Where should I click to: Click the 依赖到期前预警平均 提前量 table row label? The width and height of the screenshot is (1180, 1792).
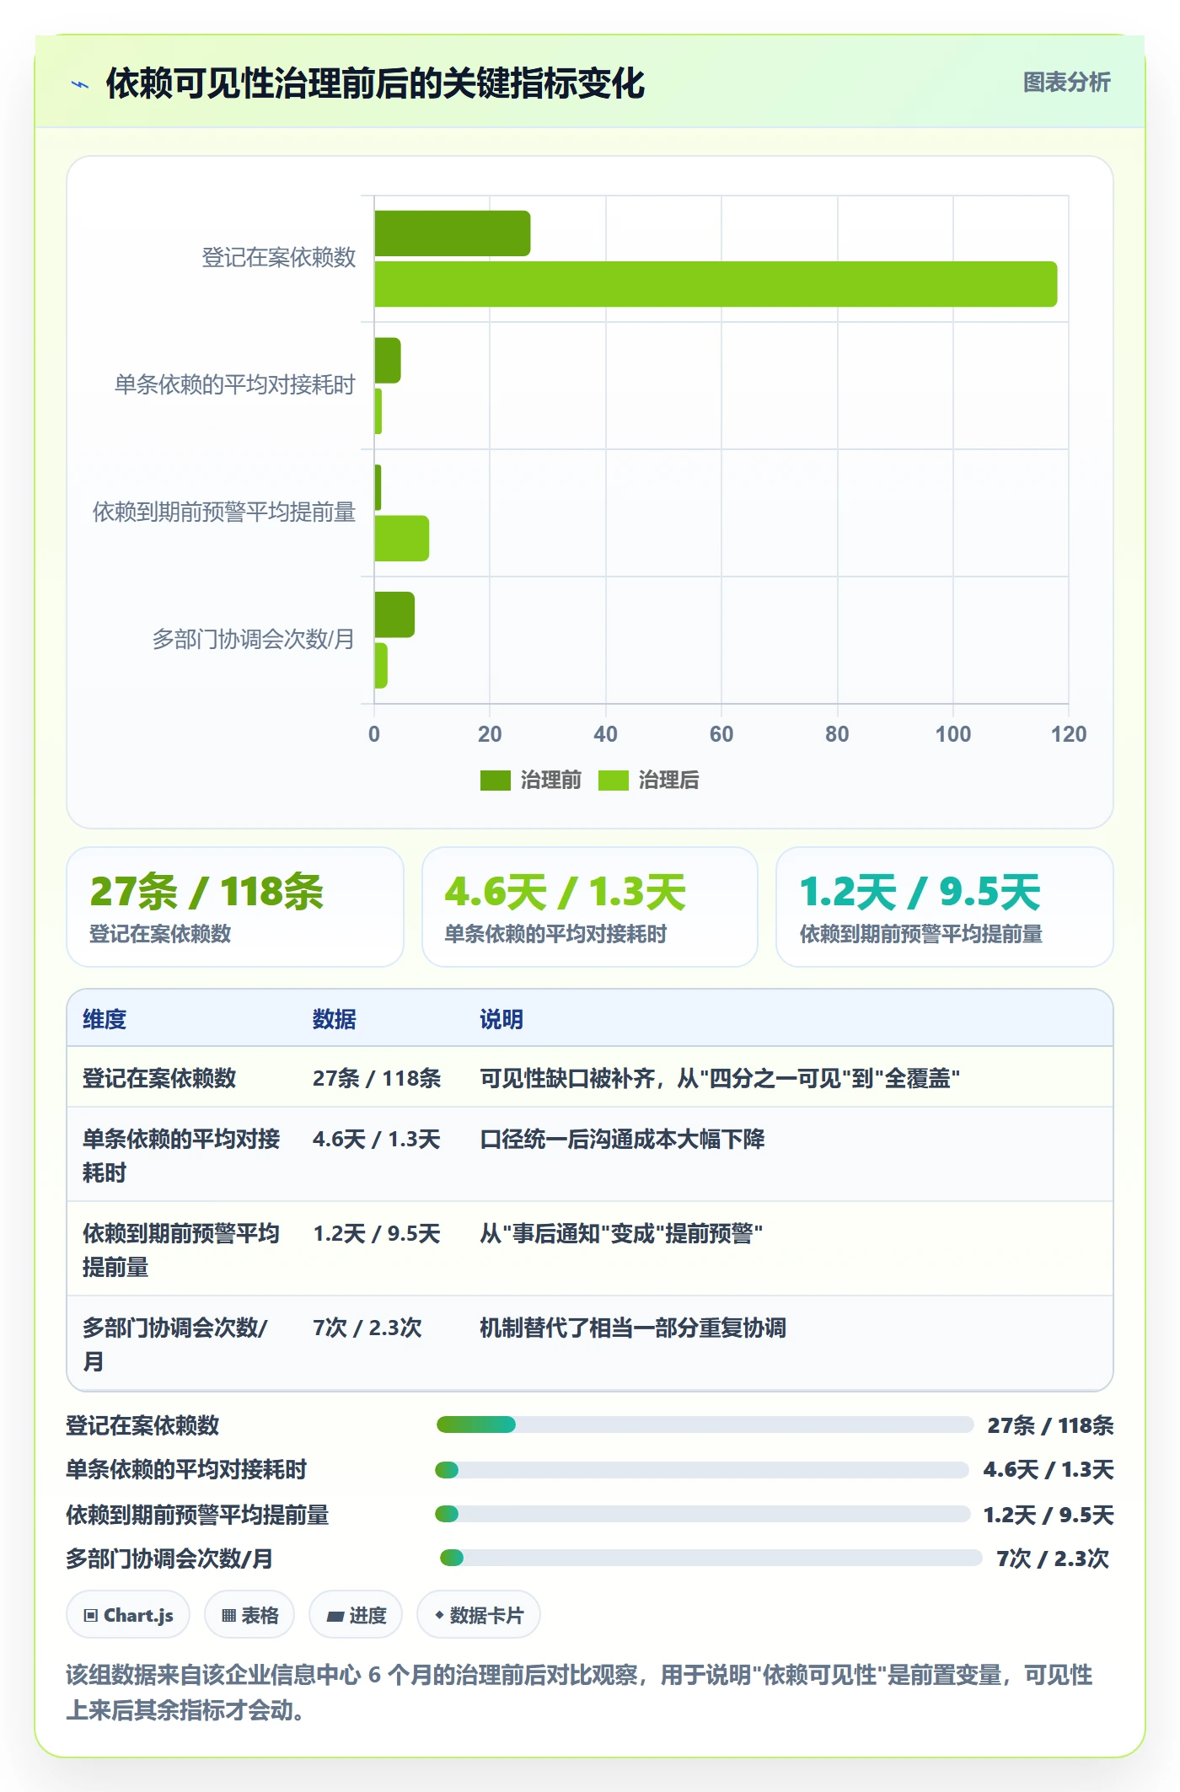click(181, 1249)
